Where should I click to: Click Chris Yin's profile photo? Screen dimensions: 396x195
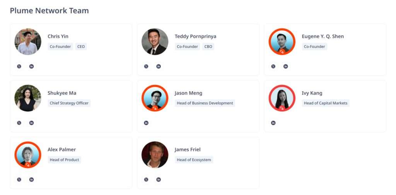(28, 41)
